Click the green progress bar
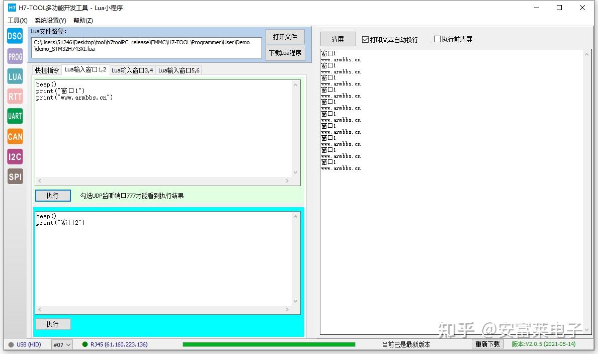Image resolution: width=598 pixels, height=354 pixels. 269,344
